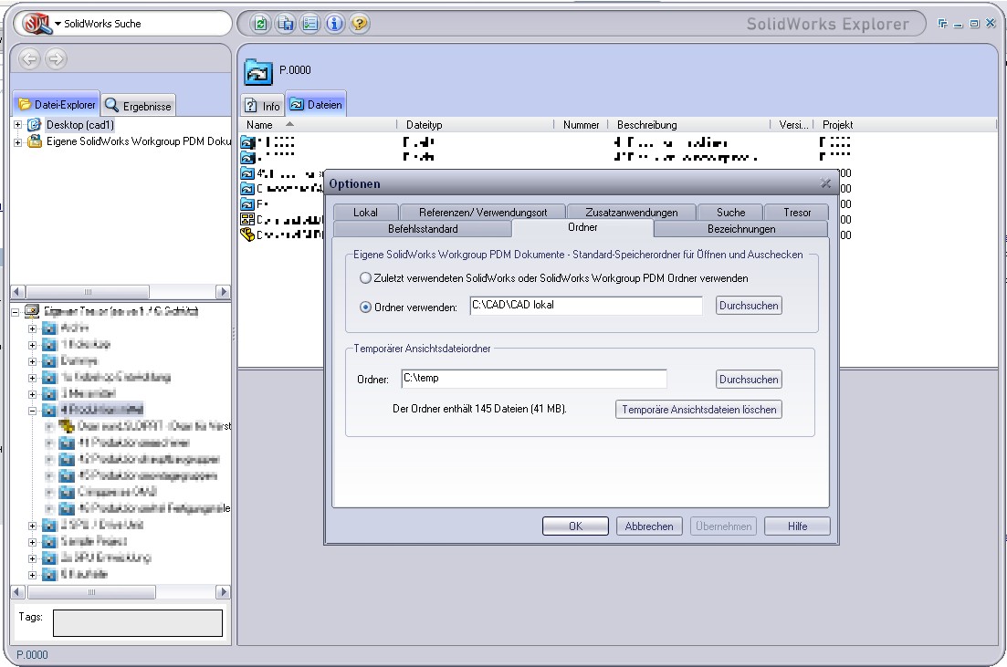Click Durchsuchen next to the C:\temp field
This screenshot has width=1007, height=667.
tap(749, 380)
